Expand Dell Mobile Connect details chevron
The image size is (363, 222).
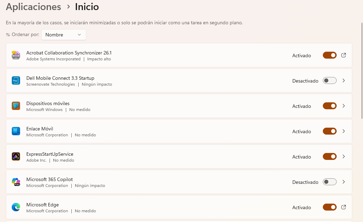tap(344, 80)
